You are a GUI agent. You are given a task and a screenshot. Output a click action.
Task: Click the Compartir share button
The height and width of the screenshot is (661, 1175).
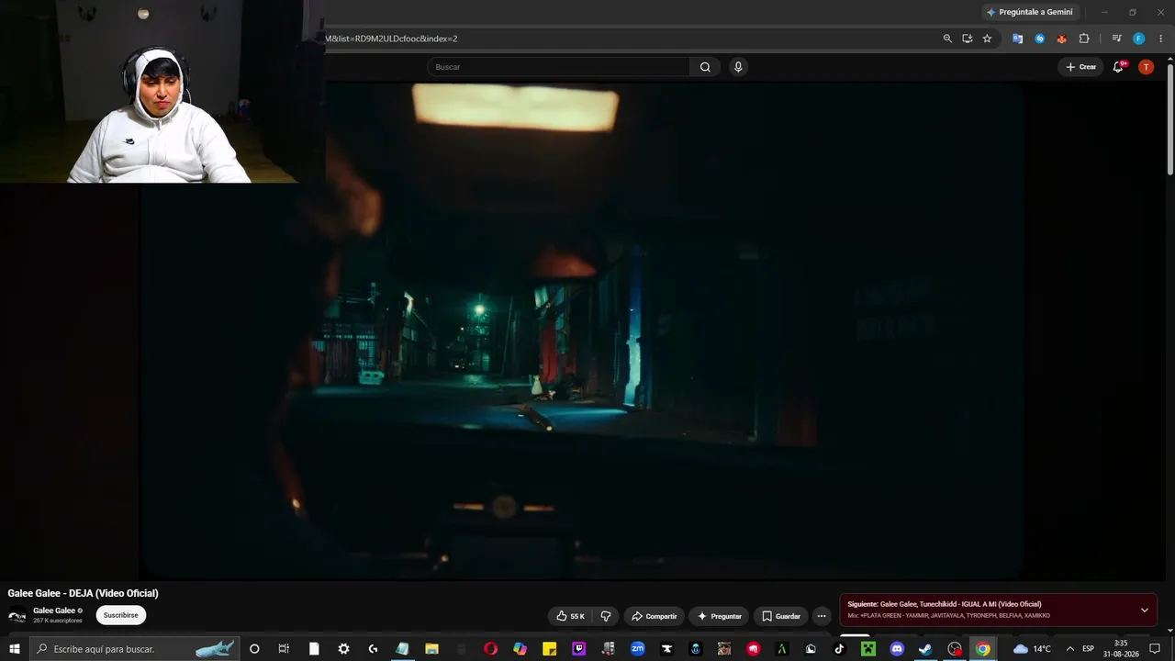pos(654,616)
